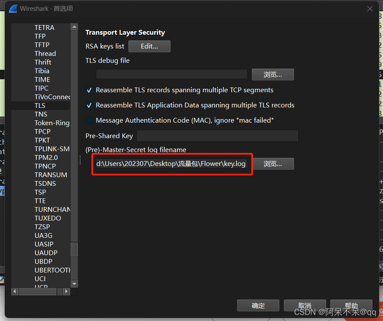This screenshot has width=383, height=321.
Task: Click the protocol list vertical scrollbar thumb
Action: [74, 250]
